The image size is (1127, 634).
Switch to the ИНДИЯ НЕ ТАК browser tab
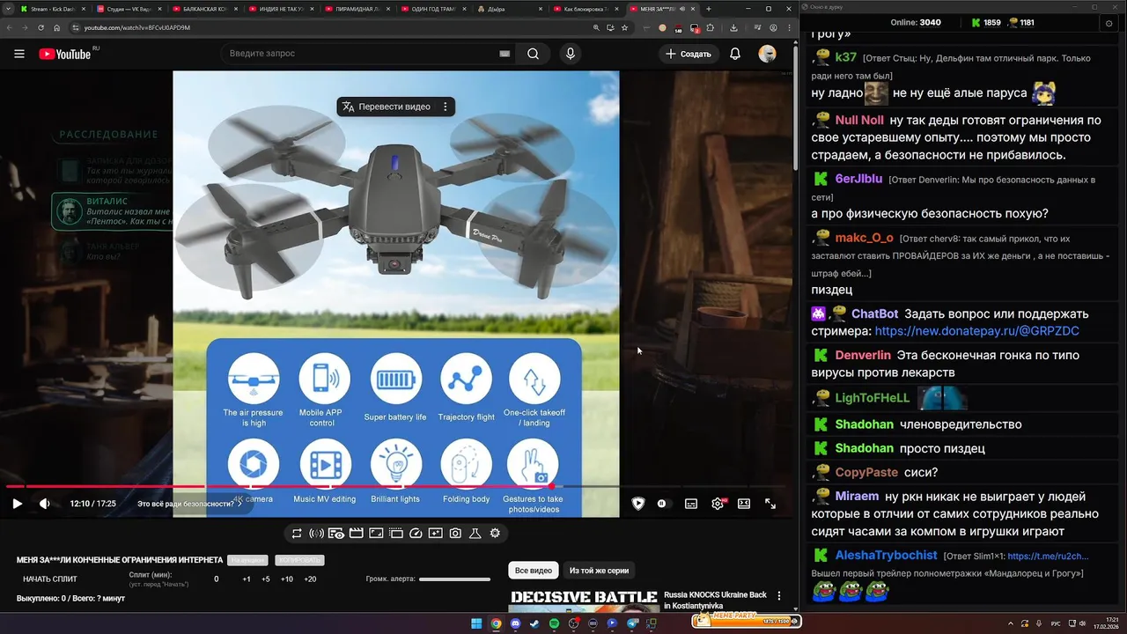282,9
